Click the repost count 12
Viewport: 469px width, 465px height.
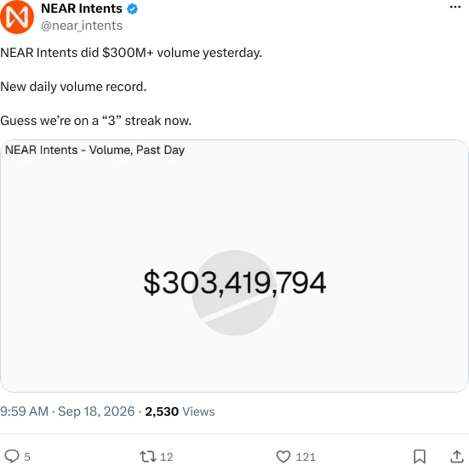(166, 457)
